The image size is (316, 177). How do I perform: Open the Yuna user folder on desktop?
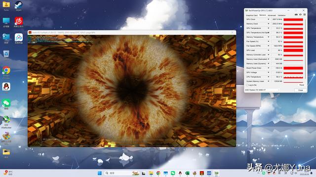pyautogui.click(x=6, y=5)
